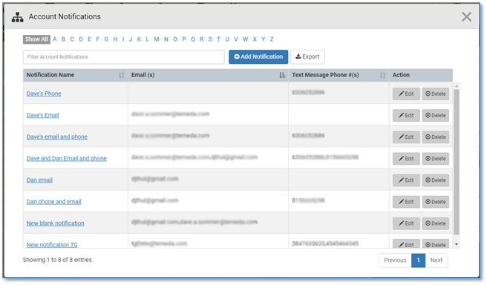Open Dave's Email notification
Viewport: 487px width, 285px height.
[42, 116]
